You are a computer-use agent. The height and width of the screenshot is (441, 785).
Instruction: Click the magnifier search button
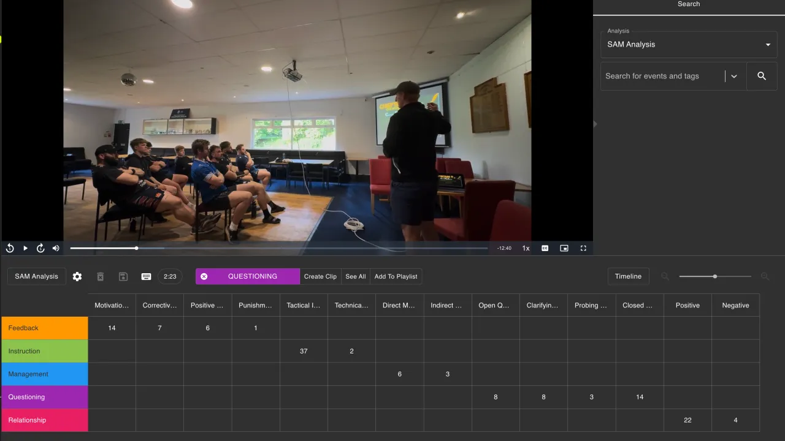click(x=762, y=76)
